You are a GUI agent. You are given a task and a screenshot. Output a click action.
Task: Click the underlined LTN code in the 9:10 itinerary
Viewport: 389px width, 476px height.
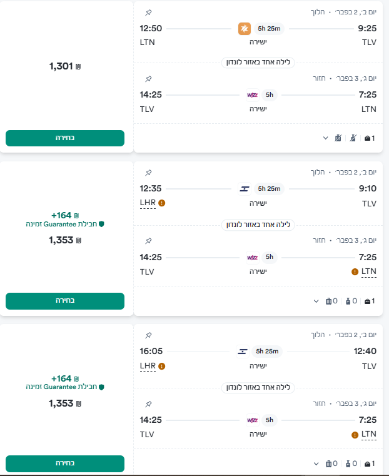(369, 271)
